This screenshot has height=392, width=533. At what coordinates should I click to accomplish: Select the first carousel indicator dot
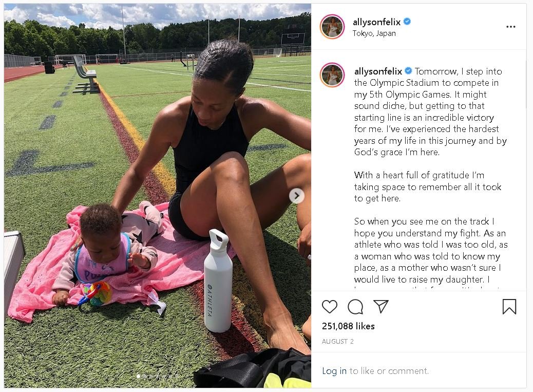pos(138,376)
